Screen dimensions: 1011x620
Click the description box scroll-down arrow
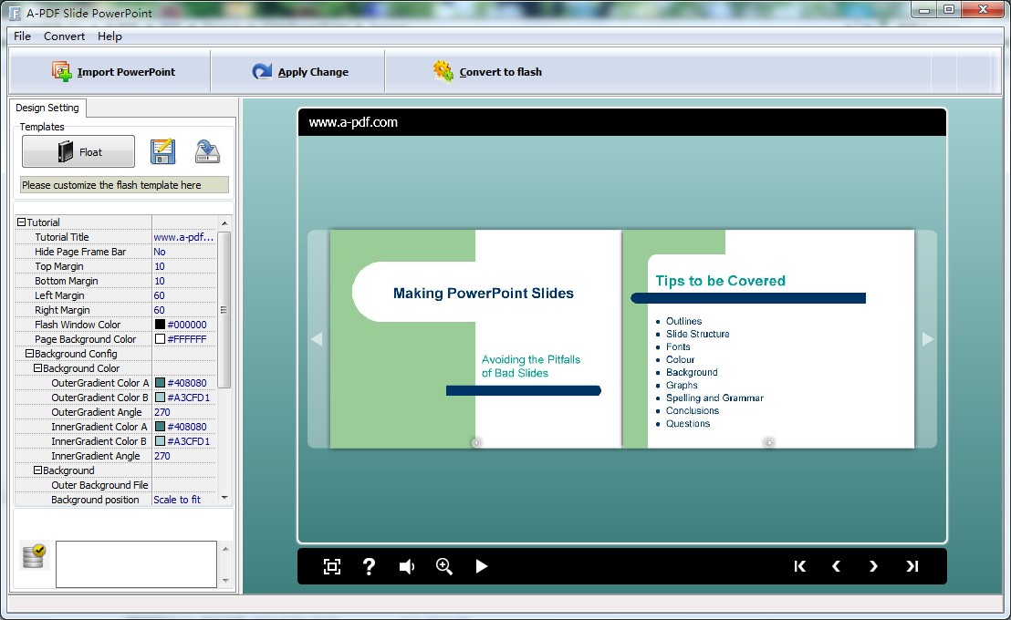[225, 580]
